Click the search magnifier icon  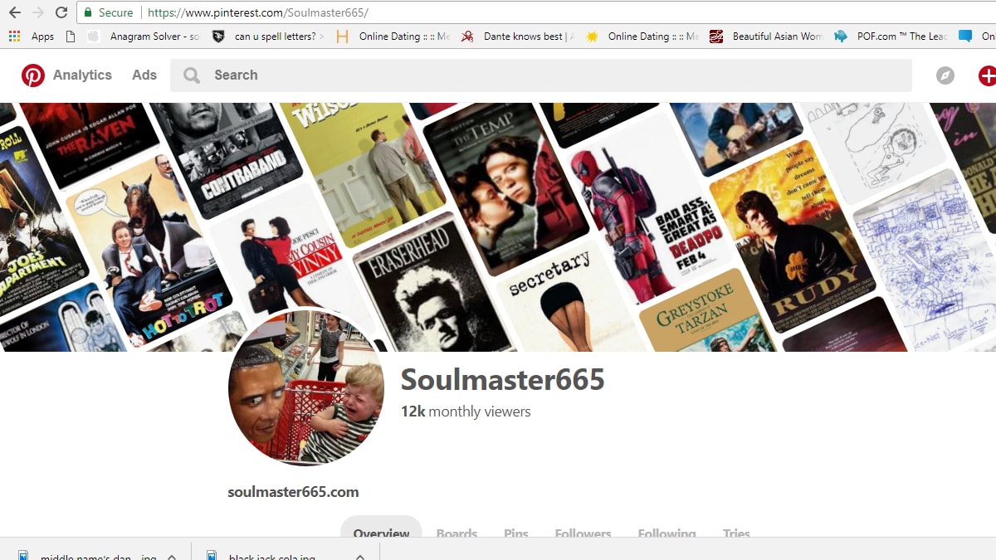[192, 75]
